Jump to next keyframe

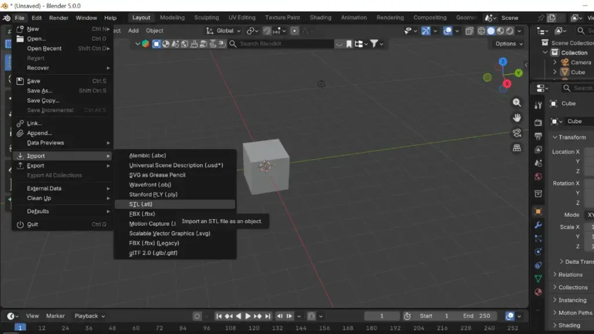tap(258, 316)
